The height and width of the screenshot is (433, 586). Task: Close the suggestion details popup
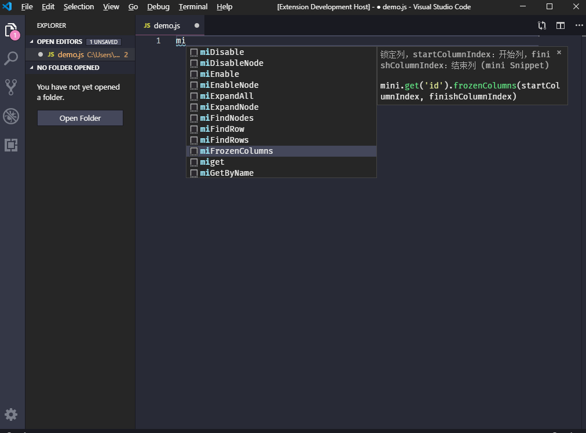click(x=559, y=53)
